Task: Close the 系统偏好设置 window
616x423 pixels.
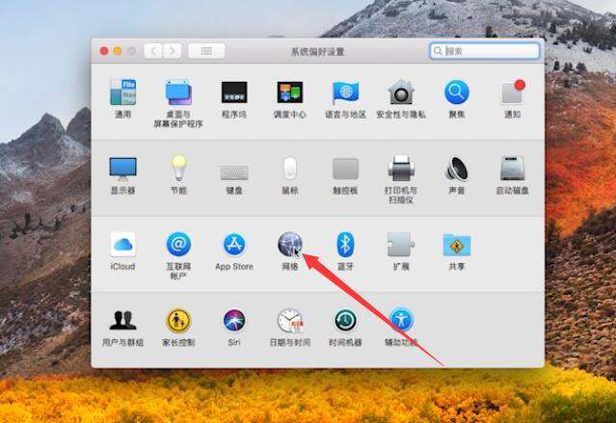Action: click(104, 51)
